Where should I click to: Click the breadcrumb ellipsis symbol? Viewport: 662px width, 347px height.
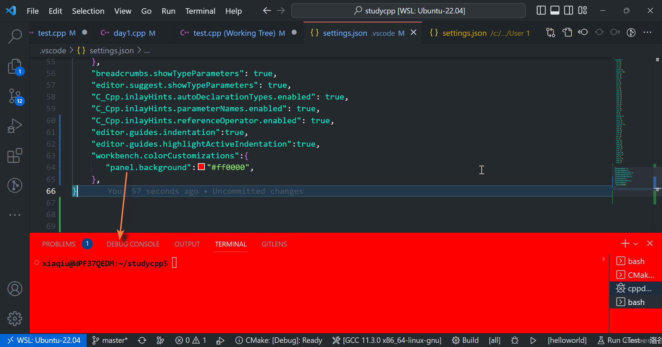coord(147,51)
